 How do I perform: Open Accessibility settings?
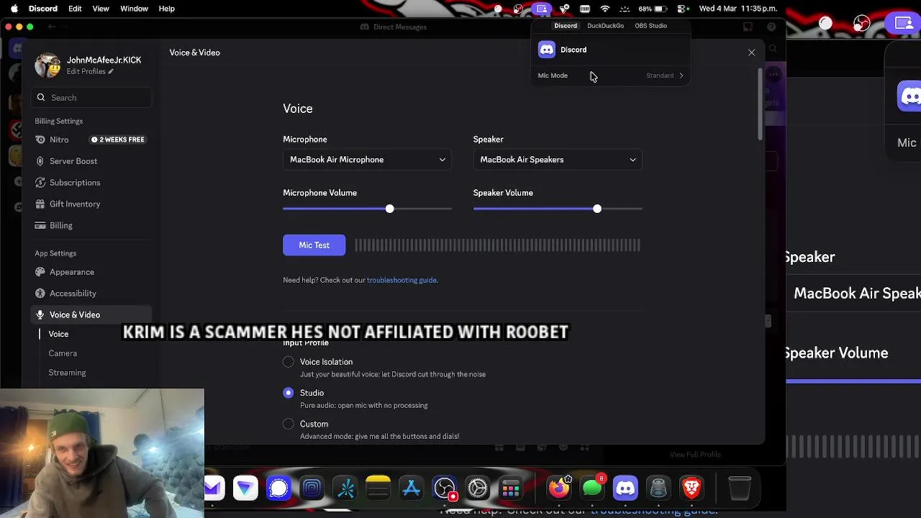(x=91, y=294)
